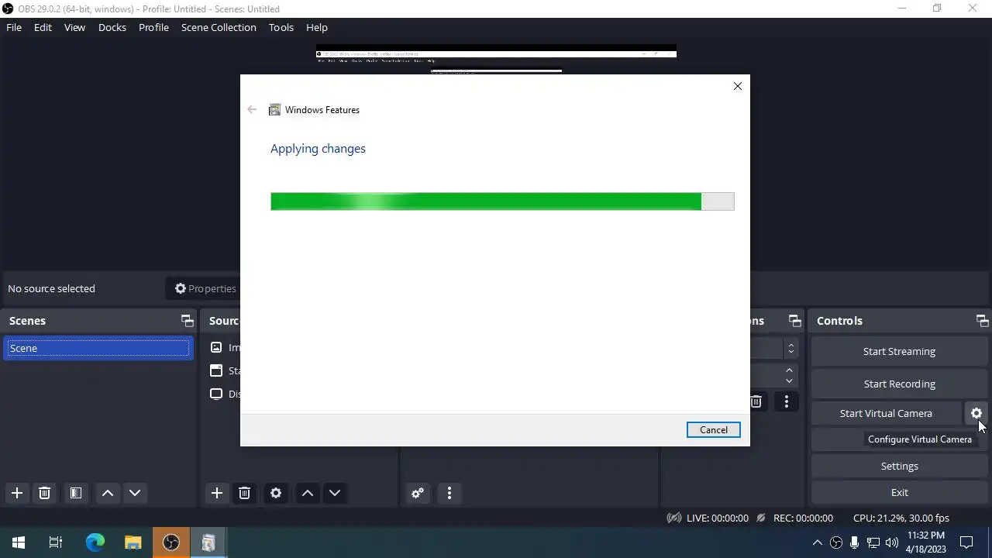Configure Virtual Camera gear icon
The height and width of the screenshot is (558, 992).
976,413
